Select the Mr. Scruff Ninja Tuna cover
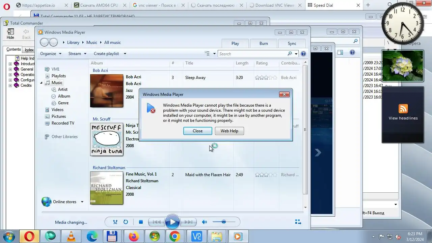Screen dimensions: 432x243 pos(107,139)
